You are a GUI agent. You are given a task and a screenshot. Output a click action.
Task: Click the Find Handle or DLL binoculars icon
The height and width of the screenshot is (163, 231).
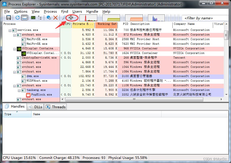point(64,18)
